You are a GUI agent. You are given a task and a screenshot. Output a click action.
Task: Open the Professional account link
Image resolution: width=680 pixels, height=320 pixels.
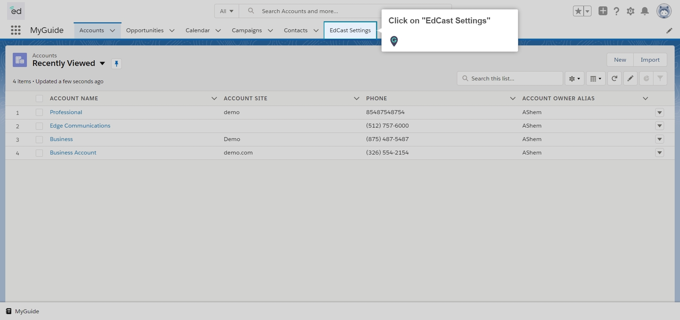point(66,112)
